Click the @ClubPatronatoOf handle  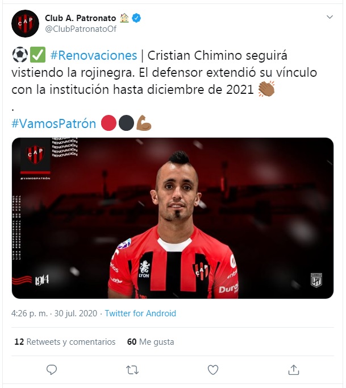(x=81, y=29)
